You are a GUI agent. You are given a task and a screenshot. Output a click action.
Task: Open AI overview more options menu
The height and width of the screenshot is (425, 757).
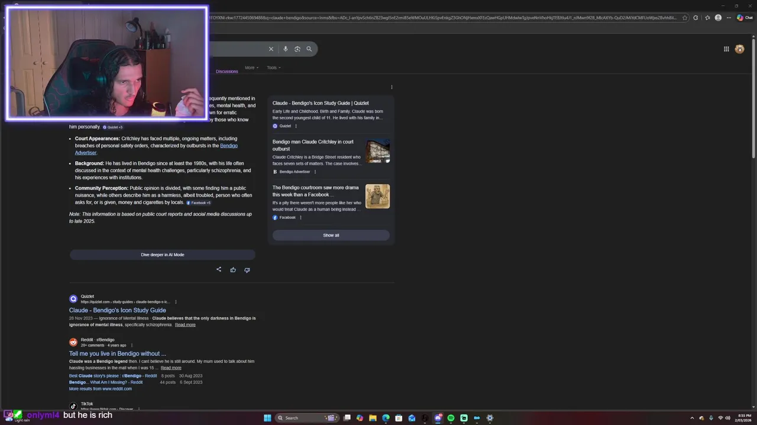pos(392,87)
